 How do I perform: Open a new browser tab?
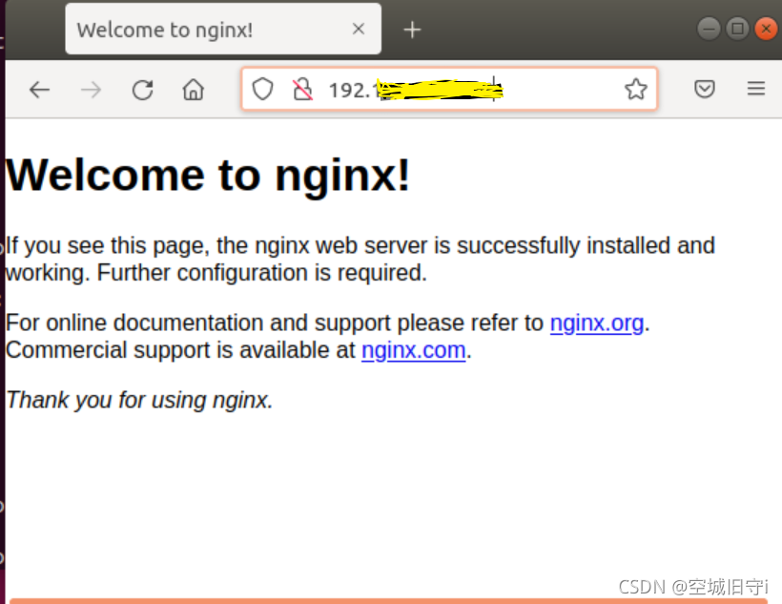pyautogui.click(x=412, y=29)
